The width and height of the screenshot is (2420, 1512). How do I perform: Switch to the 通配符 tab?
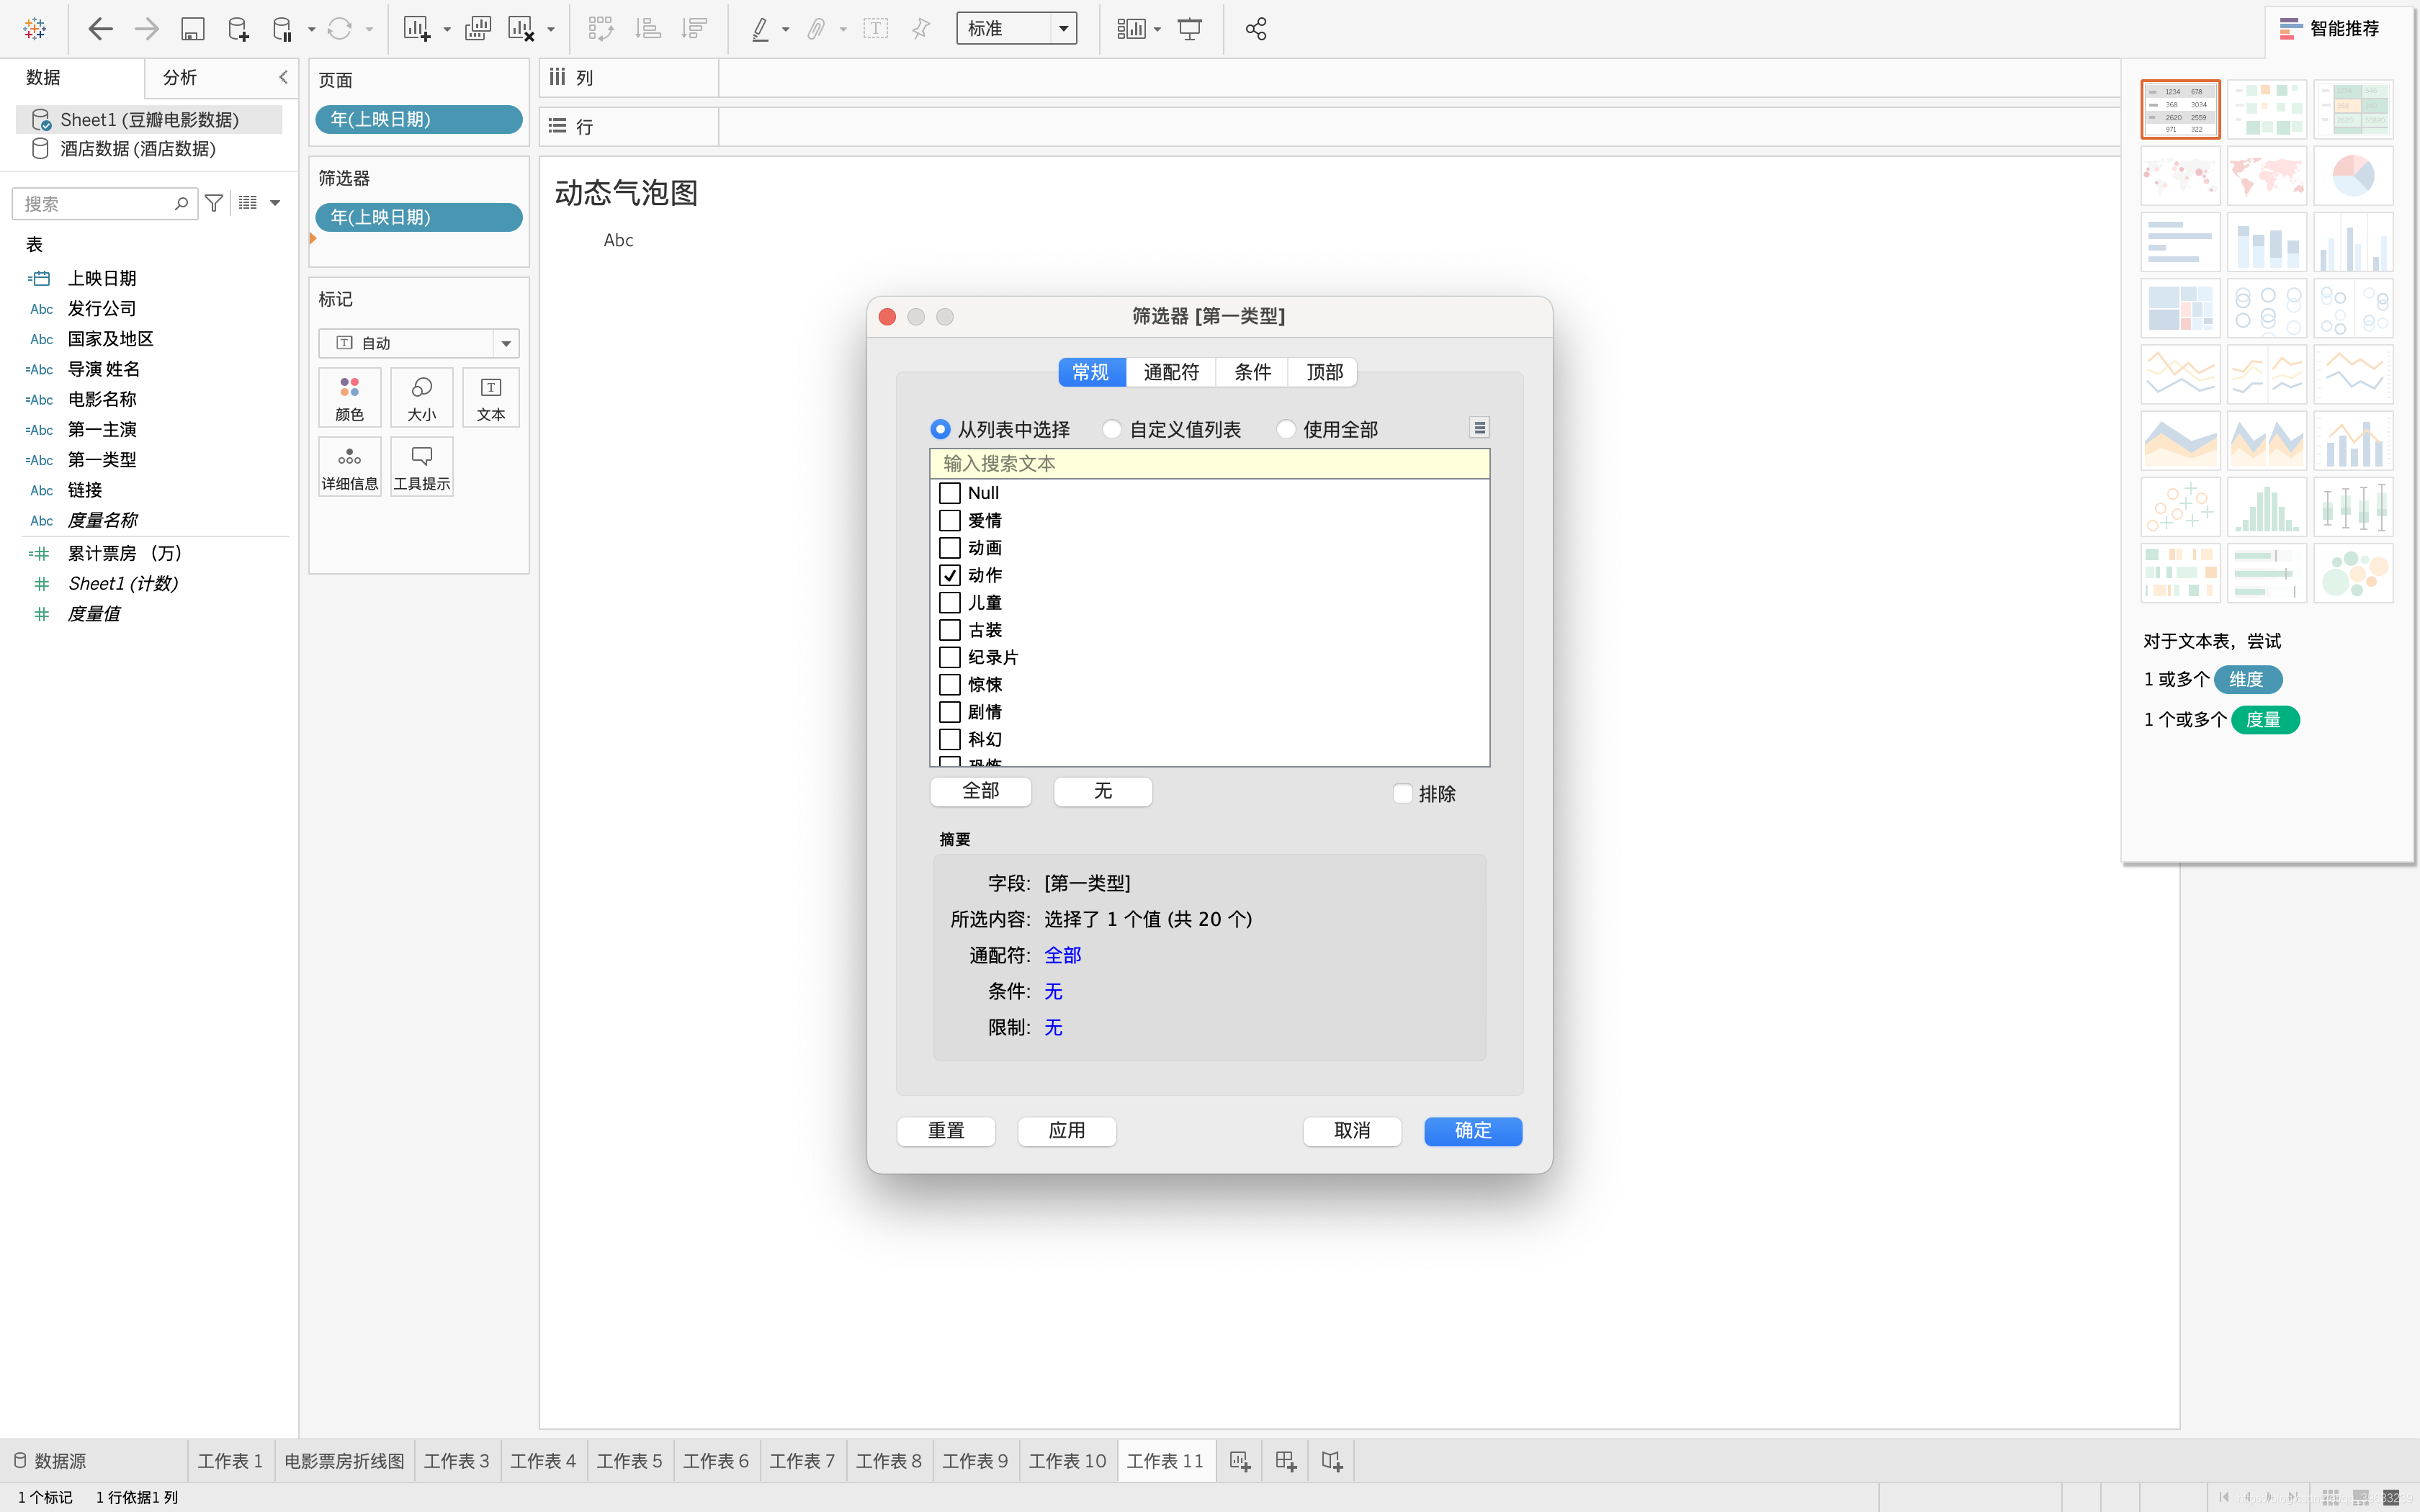click(x=1170, y=372)
